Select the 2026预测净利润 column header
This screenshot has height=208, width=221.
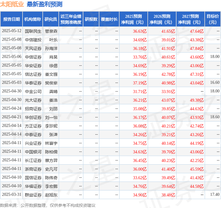click(162, 19)
